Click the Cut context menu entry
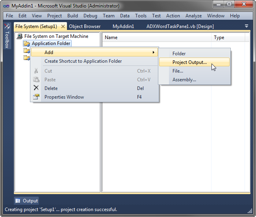256x217 pixels. 95,71
